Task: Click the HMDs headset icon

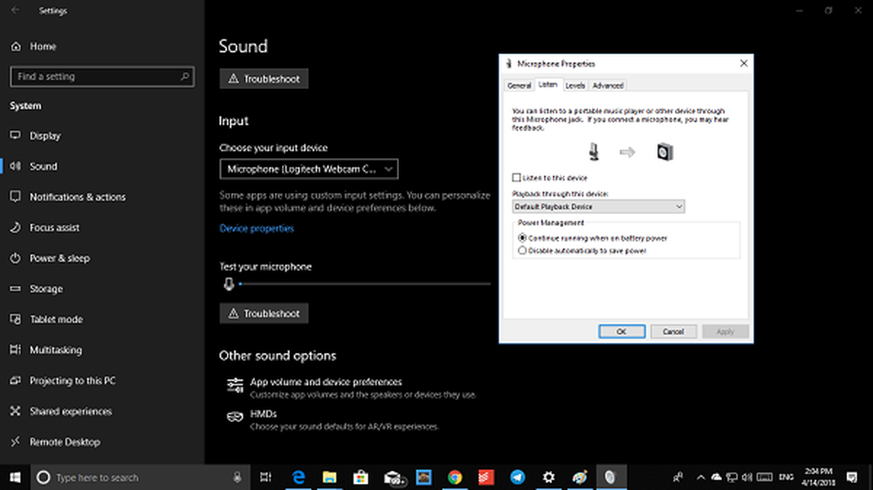Action: point(235,417)
